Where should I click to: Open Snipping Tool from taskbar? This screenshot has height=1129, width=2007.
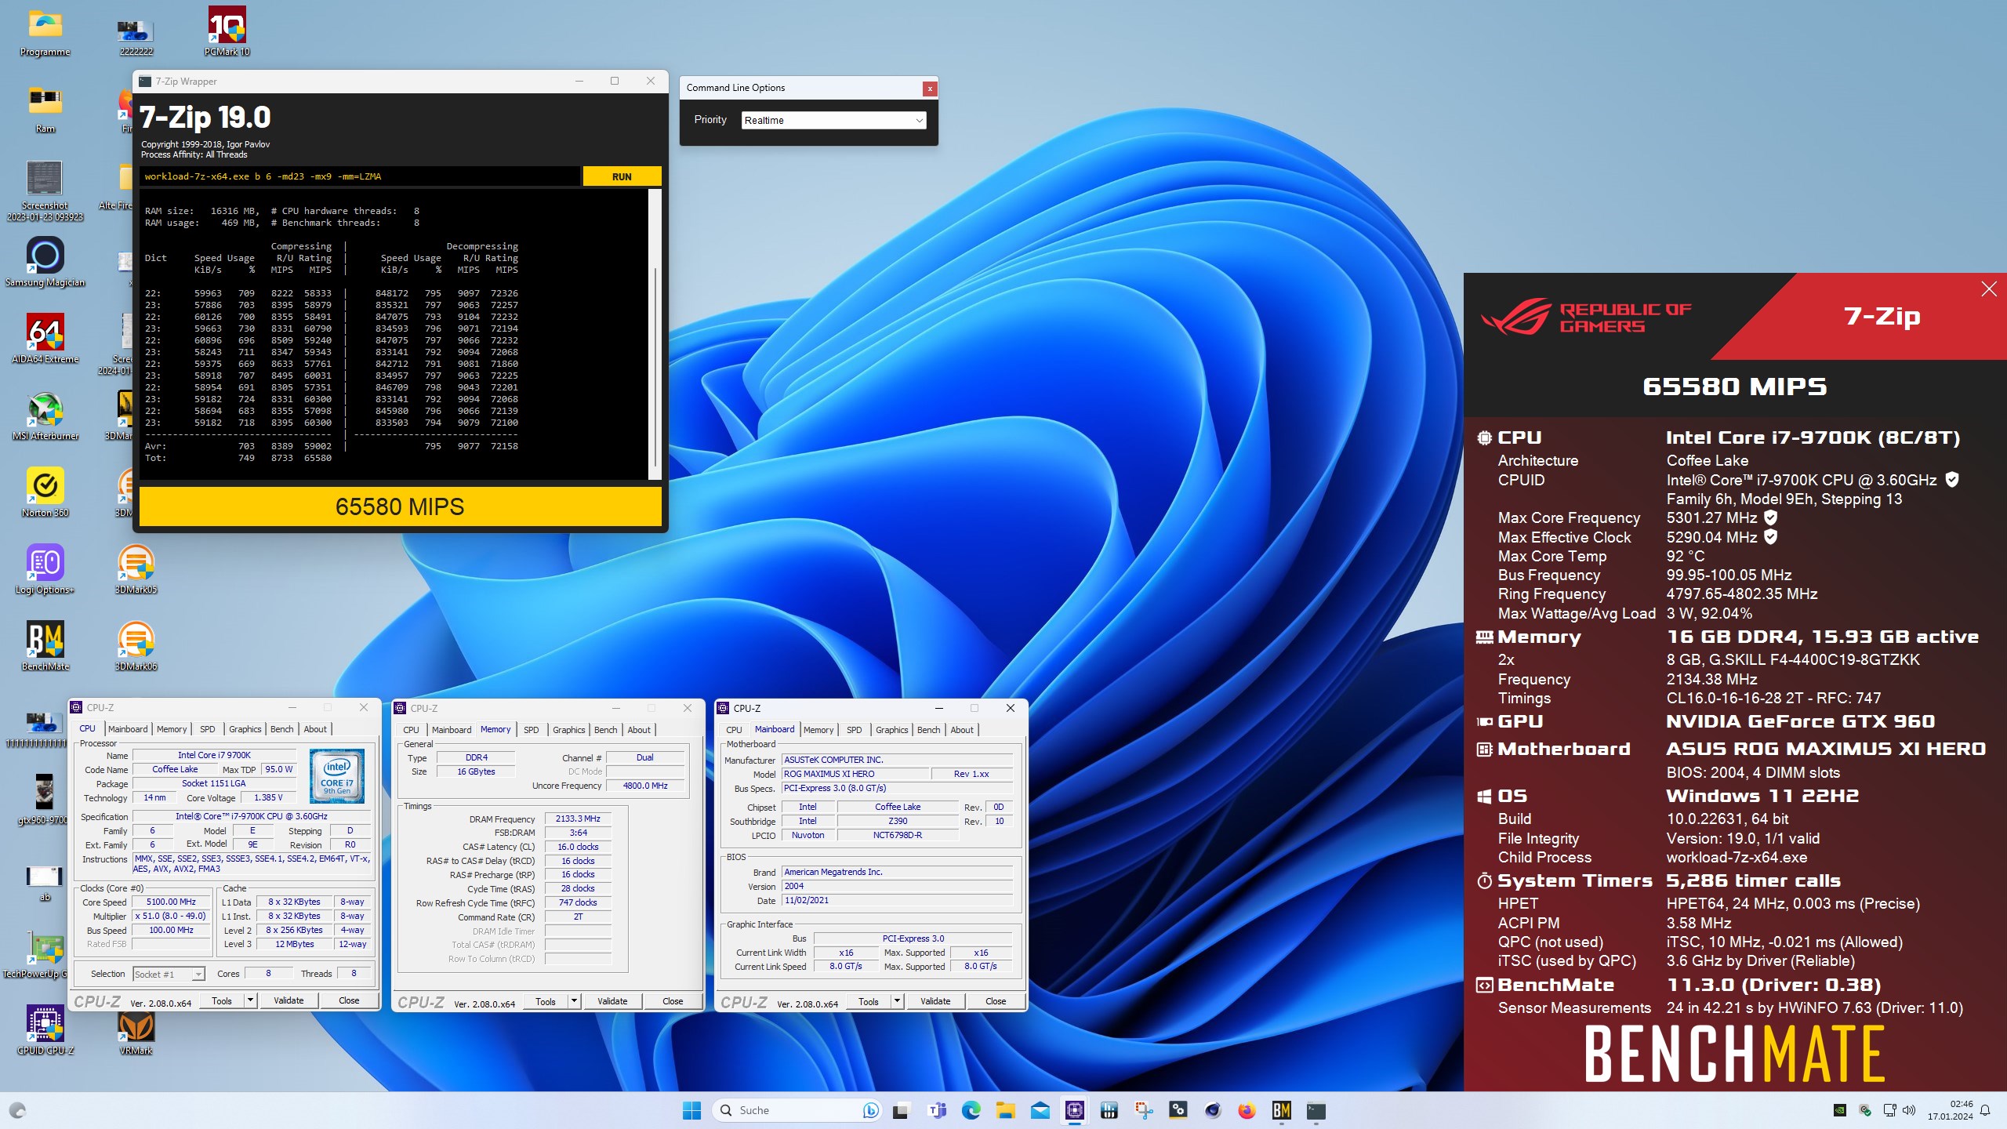tap(1144, 1110)
